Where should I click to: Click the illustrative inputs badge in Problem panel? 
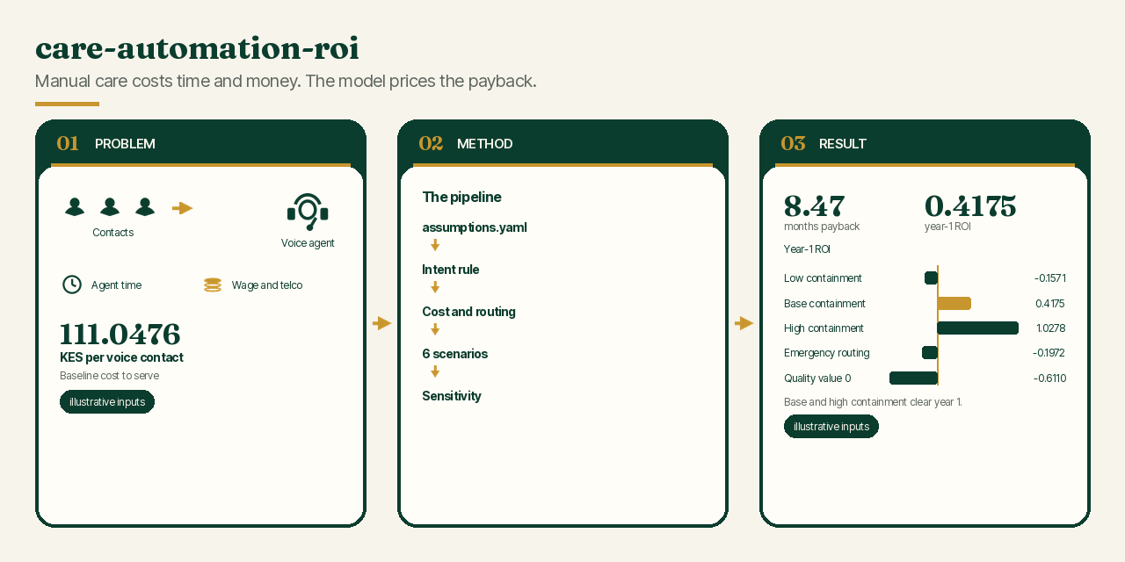[x=107, y=401]
